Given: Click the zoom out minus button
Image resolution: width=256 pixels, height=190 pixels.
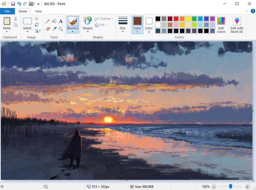Looking at the screenshot, I should coord(214,187).
